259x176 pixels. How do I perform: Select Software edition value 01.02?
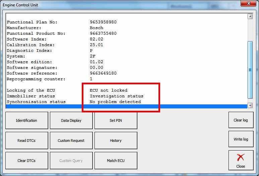tap(96, 62)
